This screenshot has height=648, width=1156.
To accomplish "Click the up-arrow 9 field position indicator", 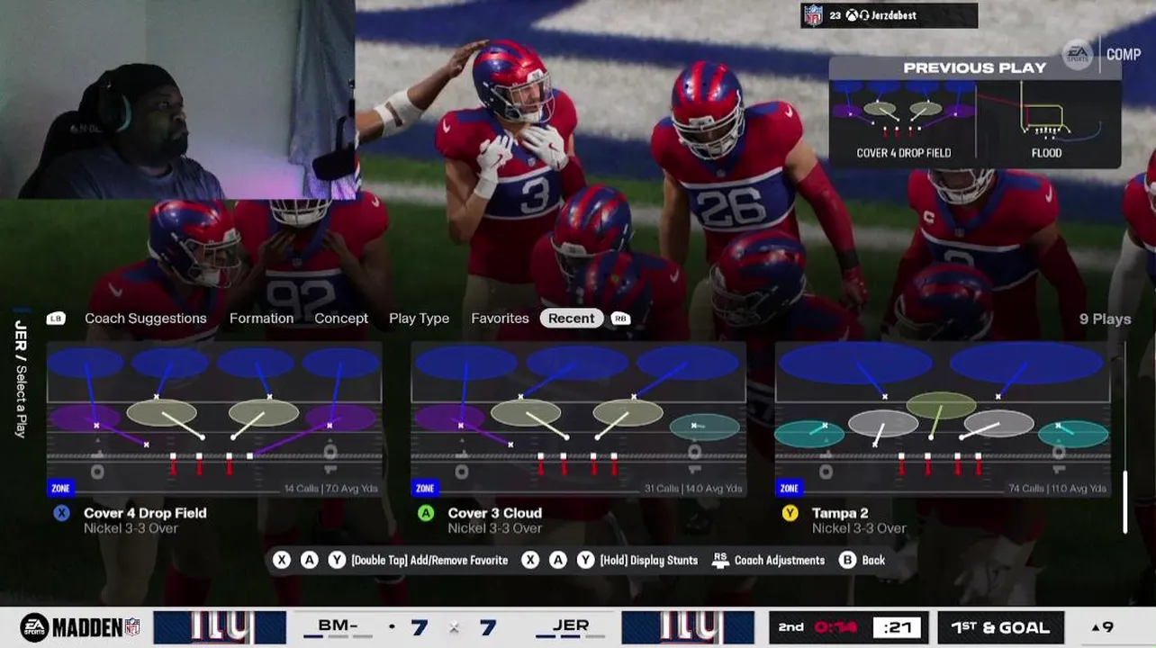I will point(1102,627).
